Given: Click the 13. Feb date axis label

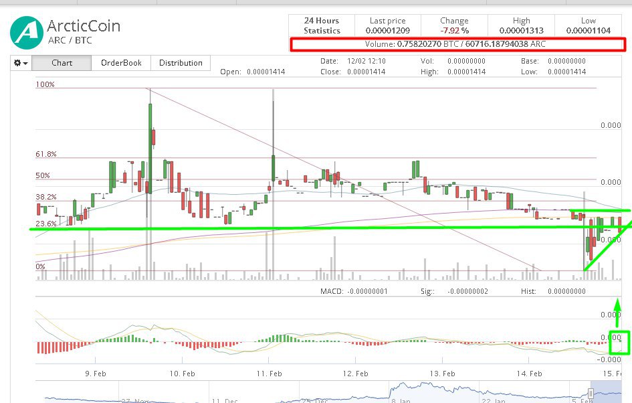Looking at the screenshot, I should pos(443,374).
